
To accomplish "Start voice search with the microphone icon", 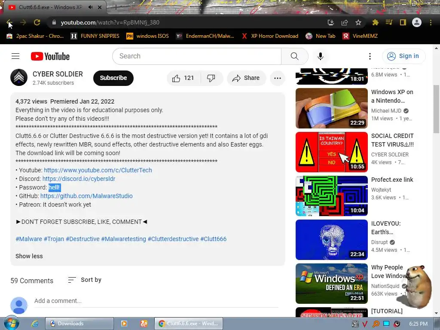I will [x=320, y=56].
